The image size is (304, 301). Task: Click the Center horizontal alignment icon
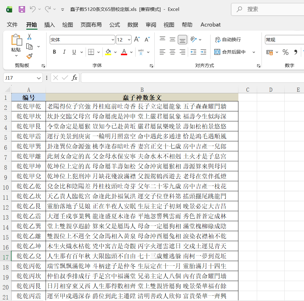tap(172, 52)
